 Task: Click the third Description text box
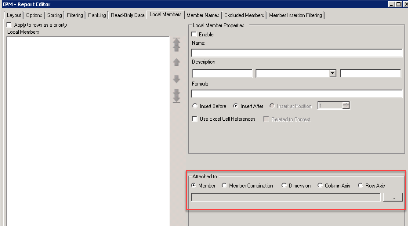tap(370, 73)
